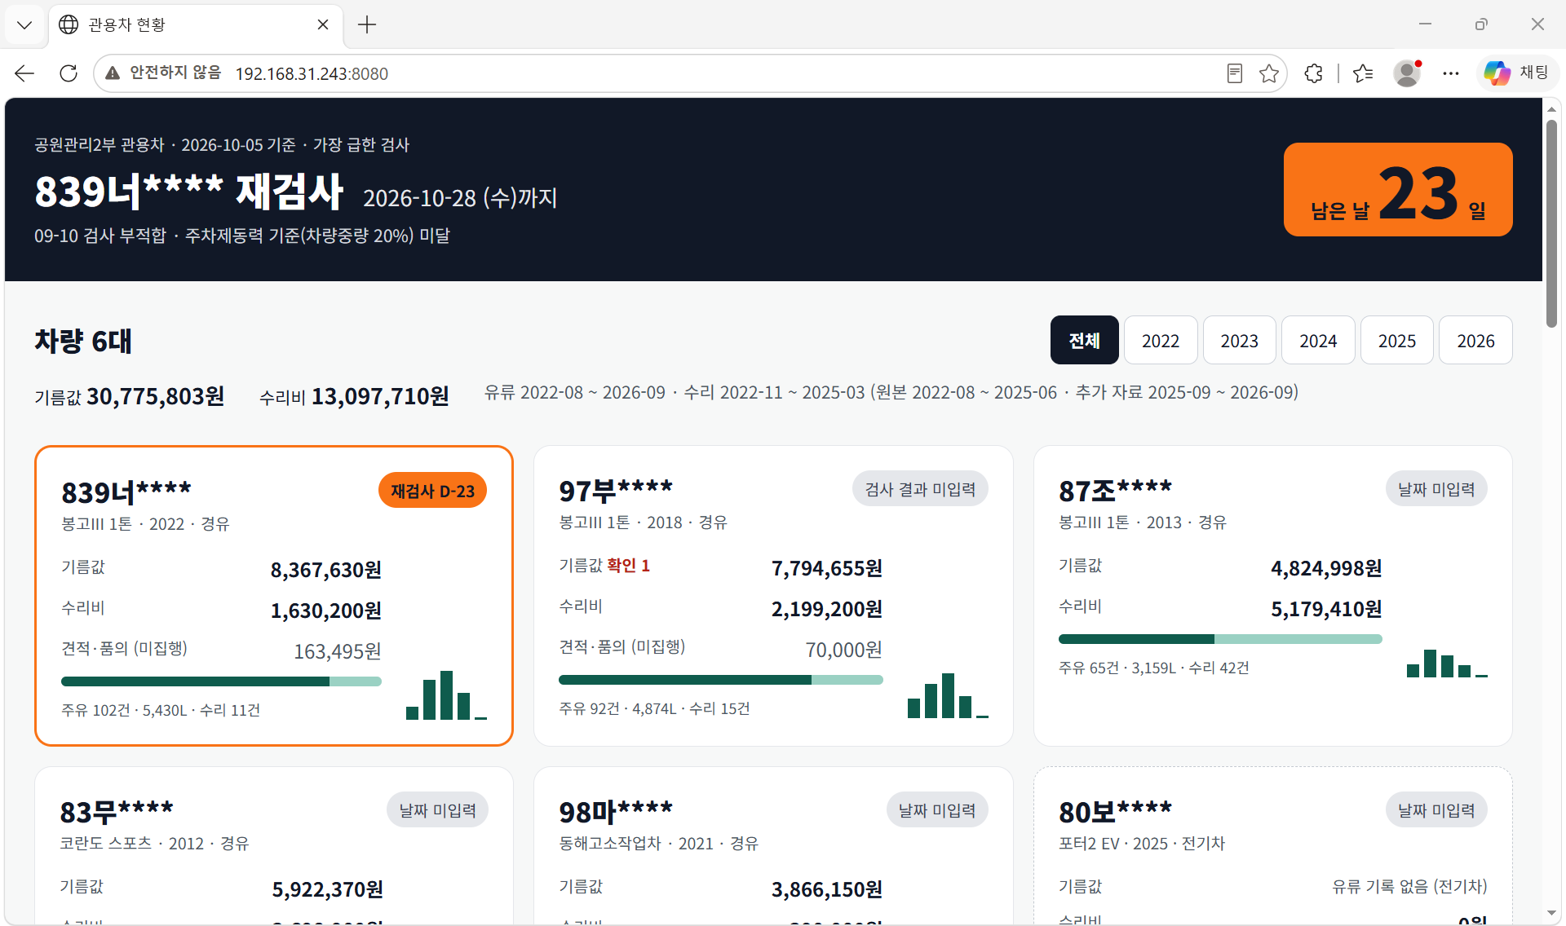Click 날짜 미입력 badge on 87조 card
This screenshot has width=1566, height=926.
click(x=1436, y=489)
